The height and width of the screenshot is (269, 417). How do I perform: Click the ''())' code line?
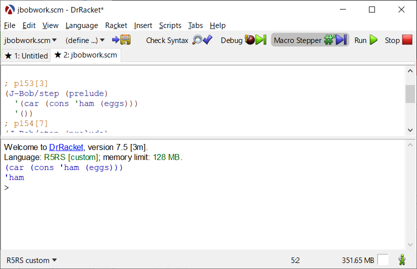tap(24, 113)
